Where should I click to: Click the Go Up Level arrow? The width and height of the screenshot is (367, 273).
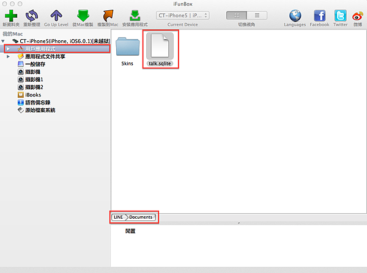56,16
